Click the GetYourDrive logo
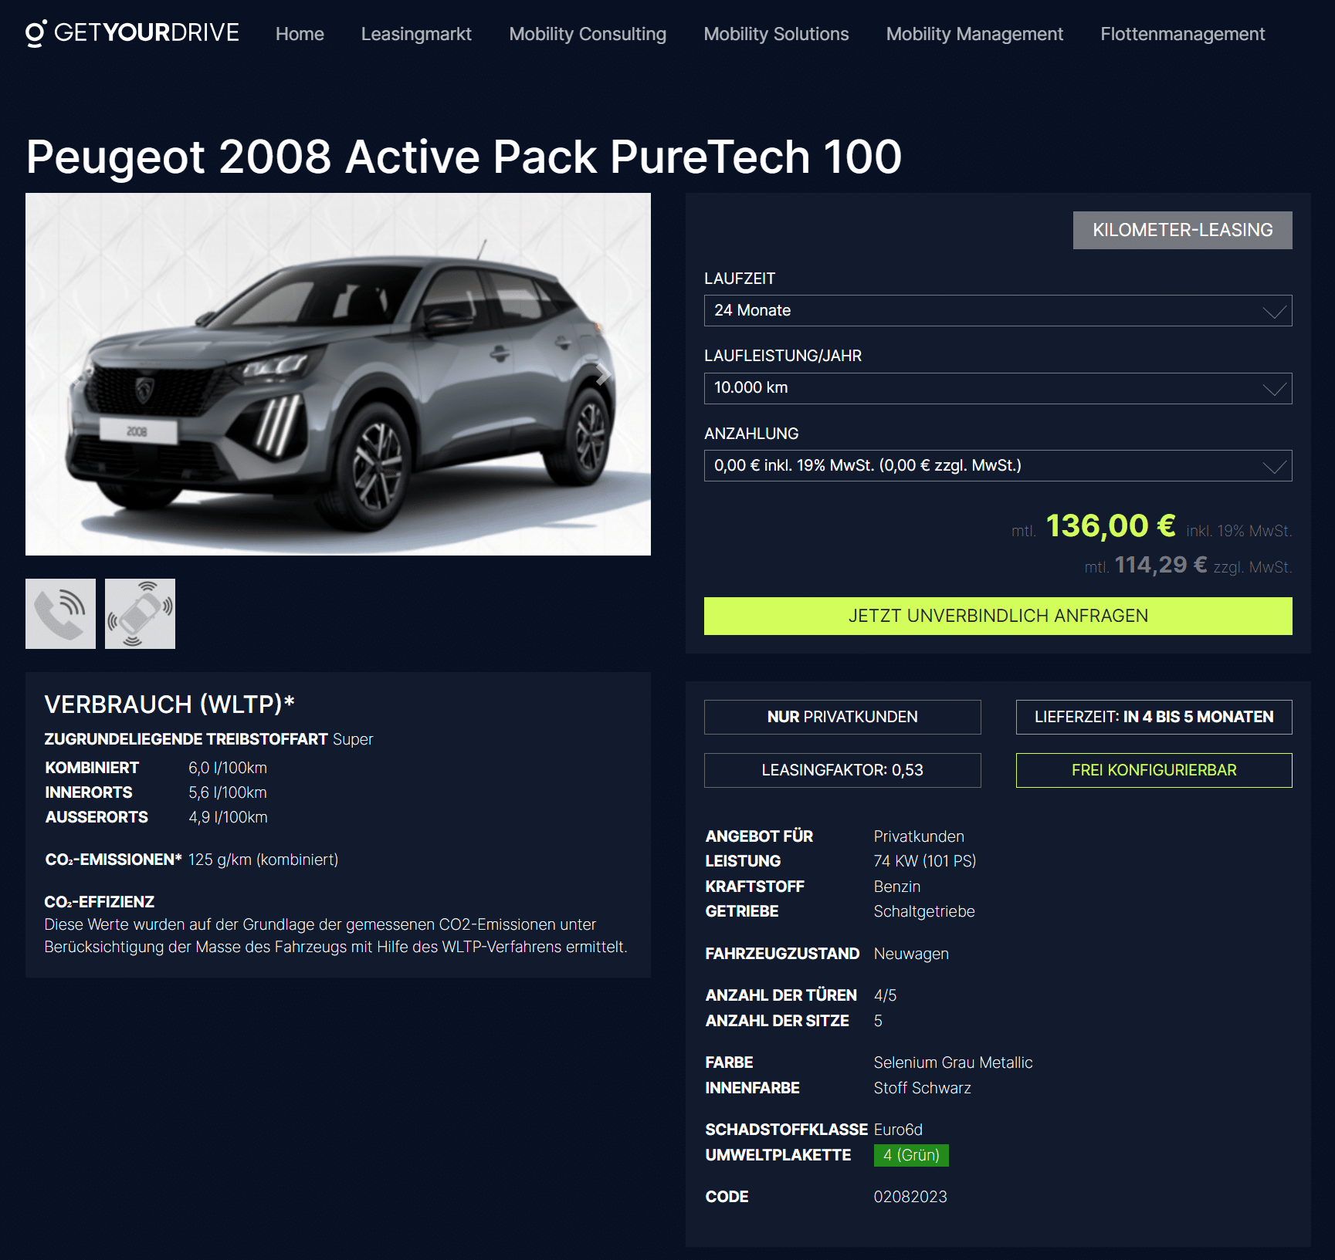Image resolution: width=1335 pixels, height=1260 pixels. 132,33
